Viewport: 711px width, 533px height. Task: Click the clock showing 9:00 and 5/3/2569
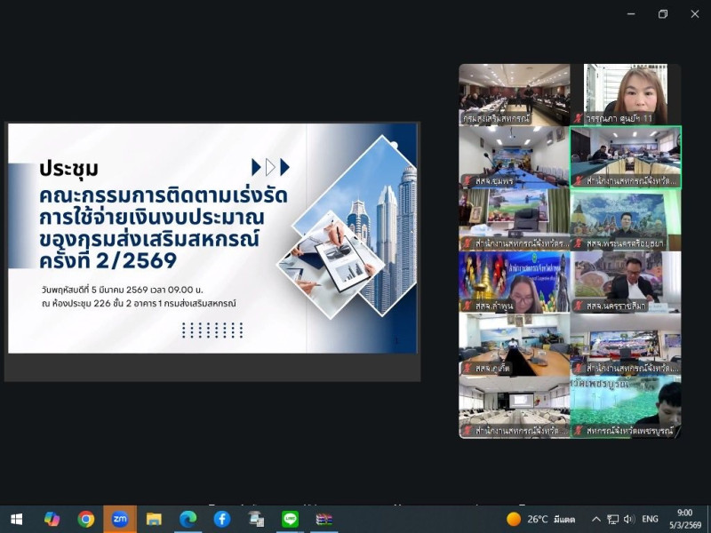click(x=684, y=519)
